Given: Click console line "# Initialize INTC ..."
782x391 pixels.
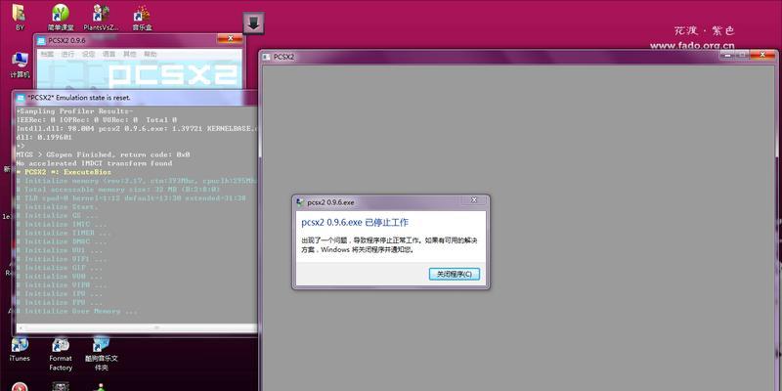Looking at the screenshot, I should click(x=62, y=225).
